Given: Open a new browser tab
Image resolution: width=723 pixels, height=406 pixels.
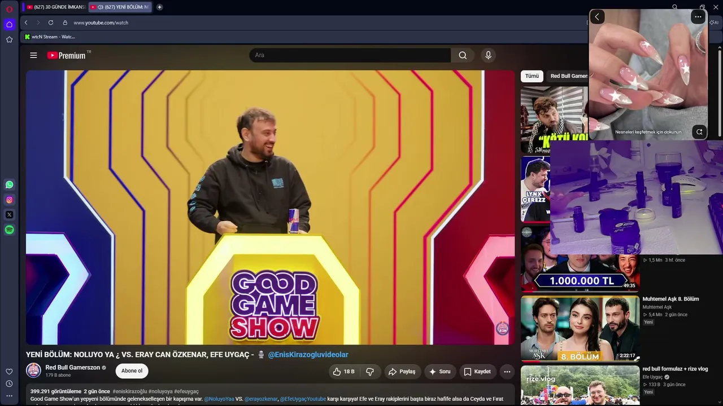Looking at the screenshot, I should pyautogui.click(x=159, y=7).
